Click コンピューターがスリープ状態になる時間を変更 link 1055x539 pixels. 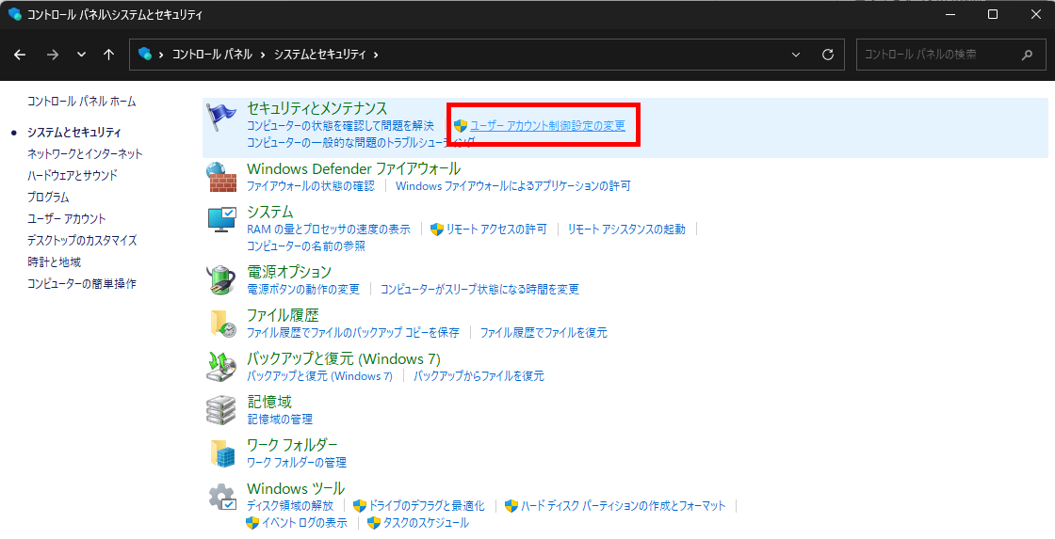pyautogui.click(x=479, y=289)
